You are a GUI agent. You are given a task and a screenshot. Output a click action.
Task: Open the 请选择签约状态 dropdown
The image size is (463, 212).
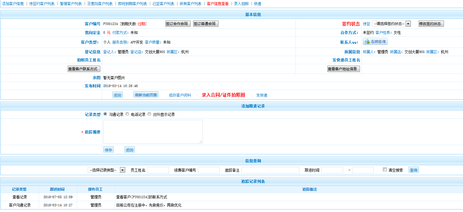(x=391, y=24)
